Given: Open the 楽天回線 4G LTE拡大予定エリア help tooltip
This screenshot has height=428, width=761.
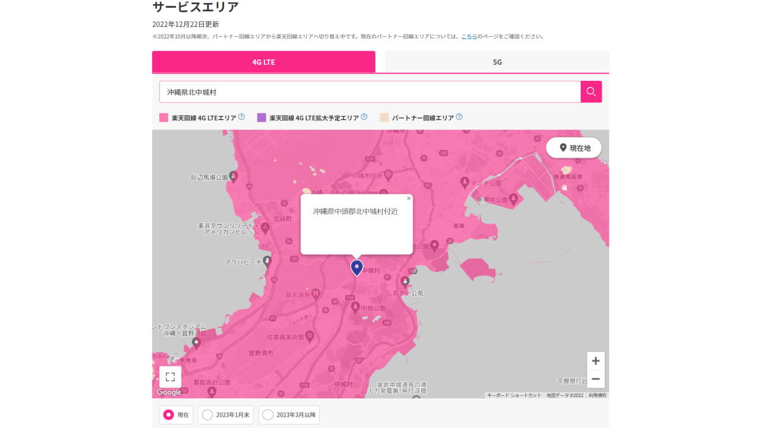Looking at the screenshot, I should (x=364, y=117).
